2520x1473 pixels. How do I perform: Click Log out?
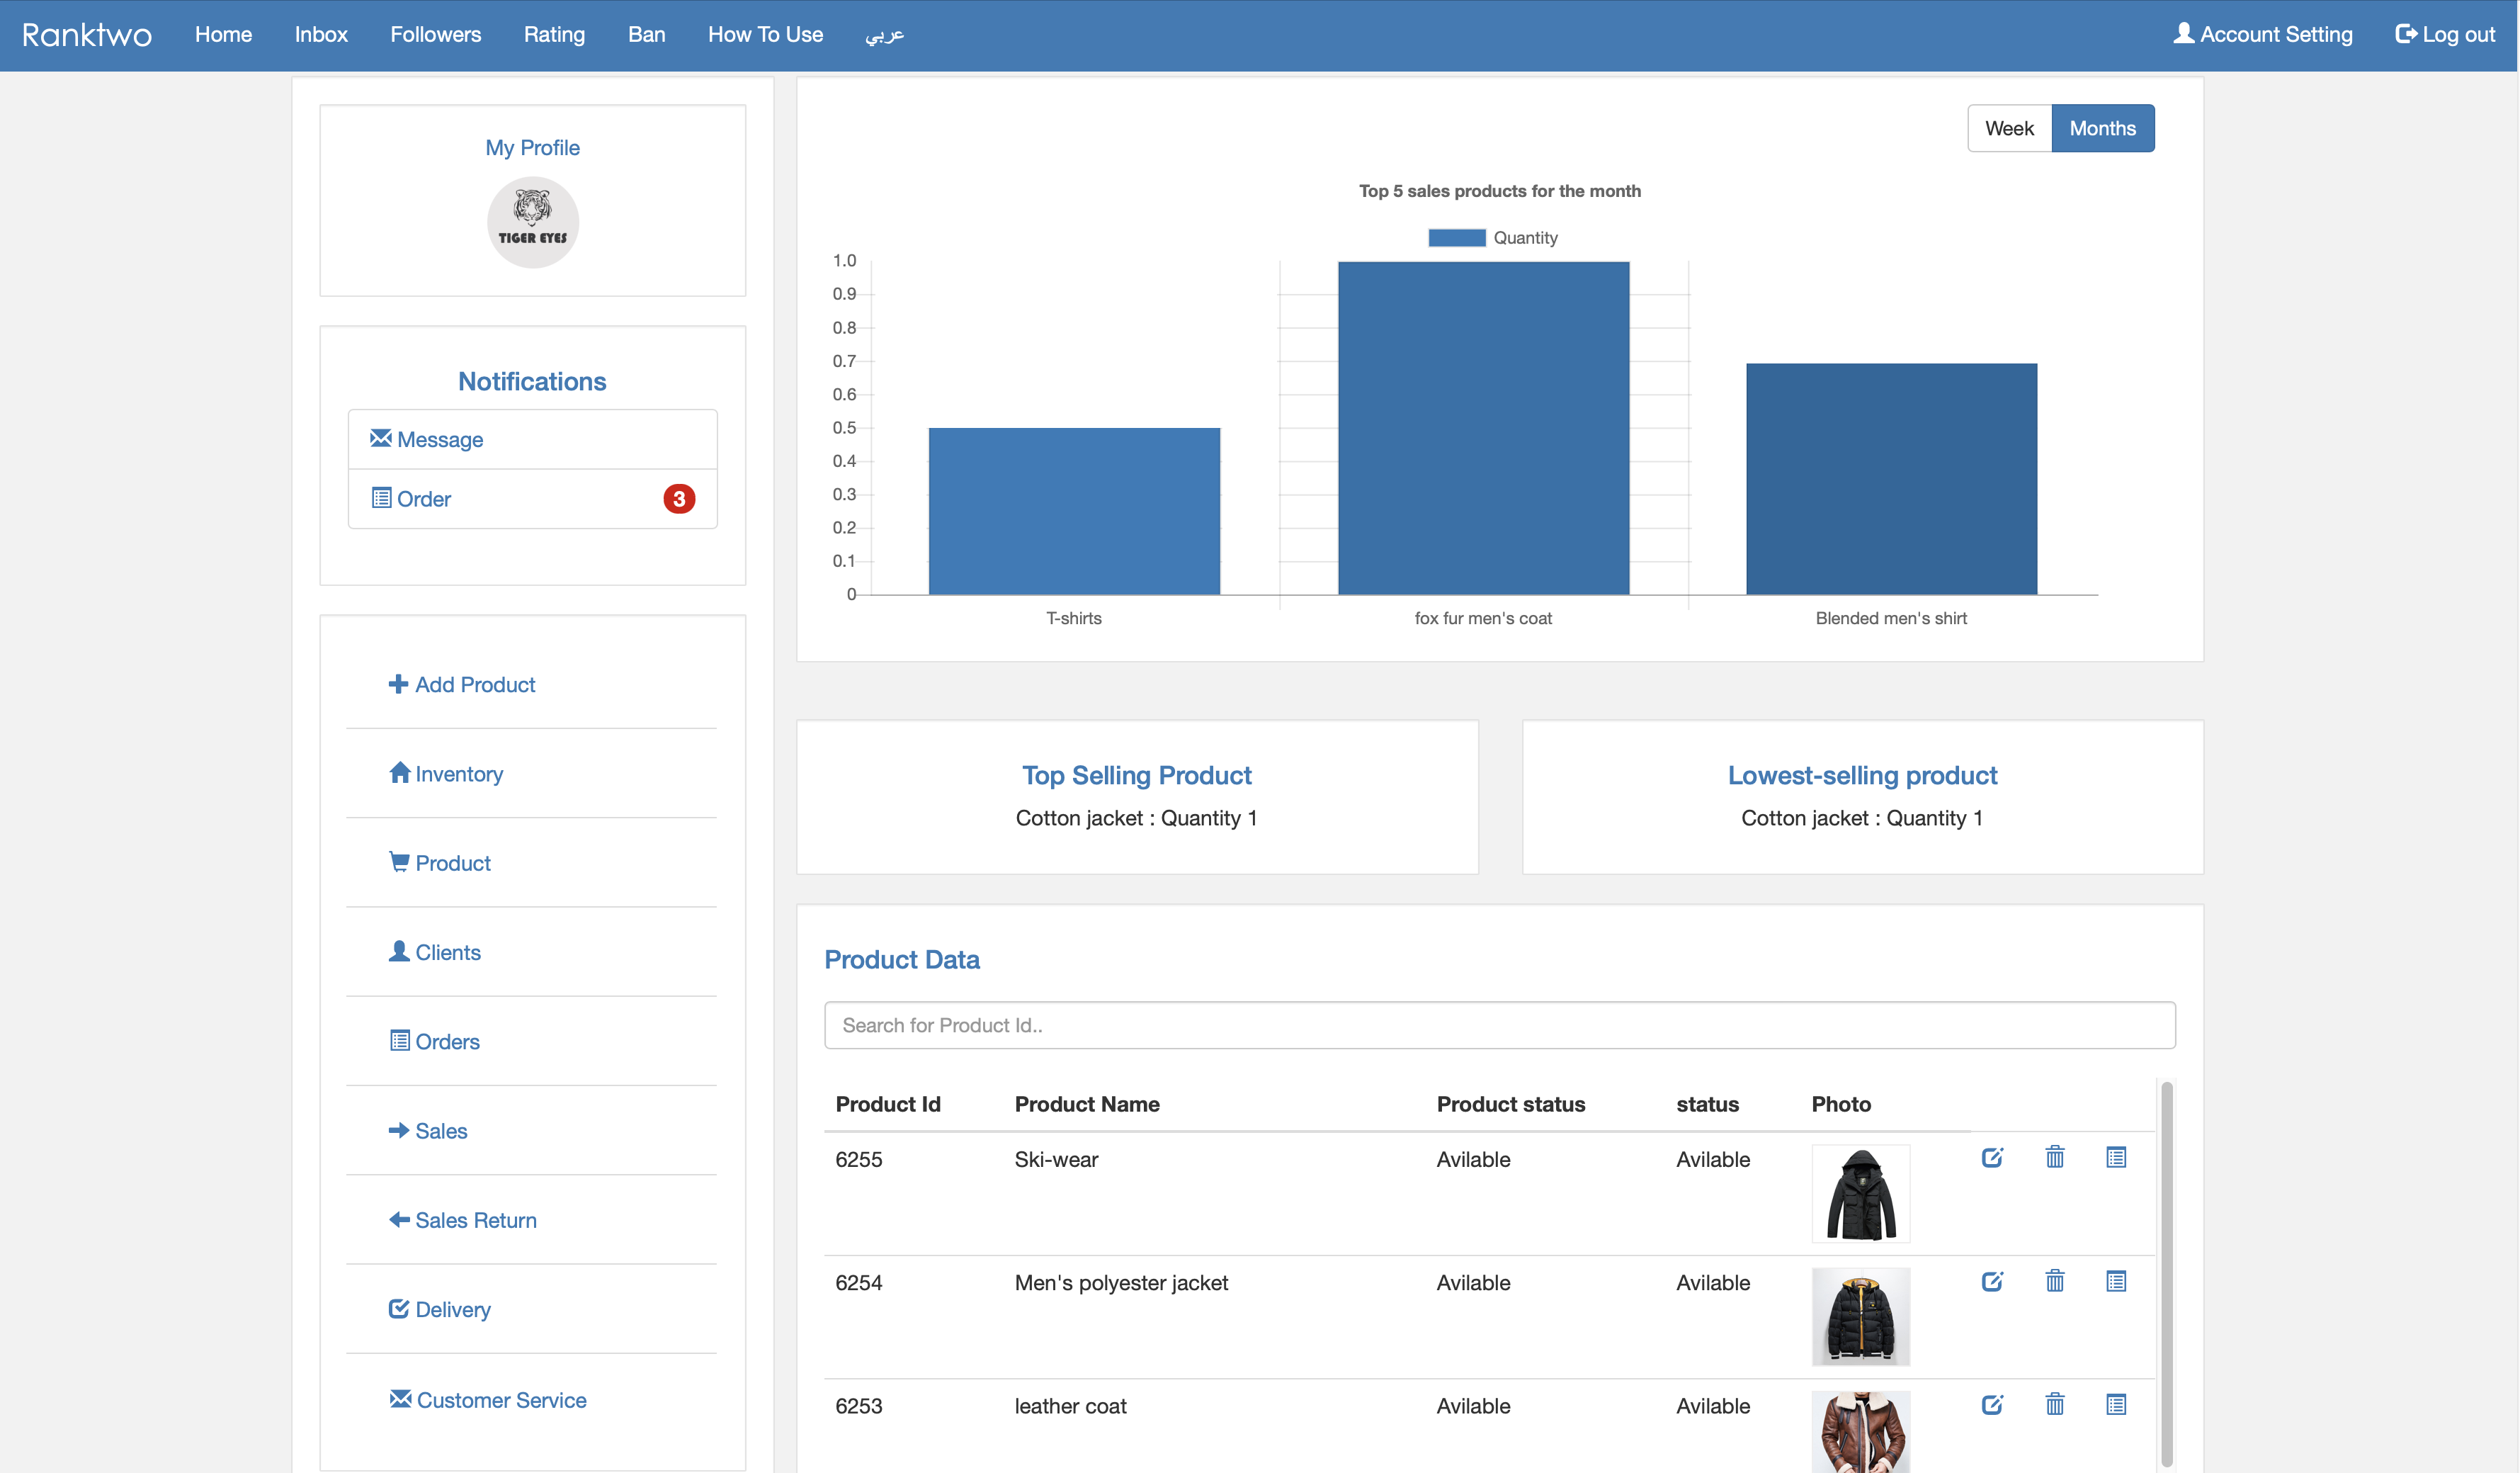tap(2445, 34)
